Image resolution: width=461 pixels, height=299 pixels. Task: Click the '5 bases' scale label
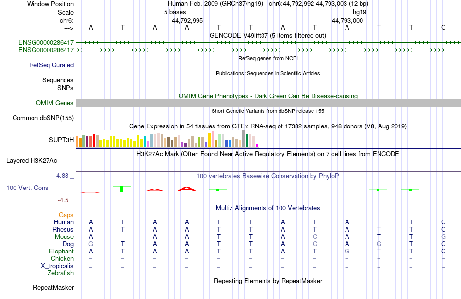coord(175,12)
